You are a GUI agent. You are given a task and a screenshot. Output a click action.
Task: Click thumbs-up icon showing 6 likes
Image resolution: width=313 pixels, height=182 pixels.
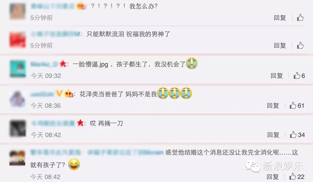pyautogui.click(x=297, y=75)
